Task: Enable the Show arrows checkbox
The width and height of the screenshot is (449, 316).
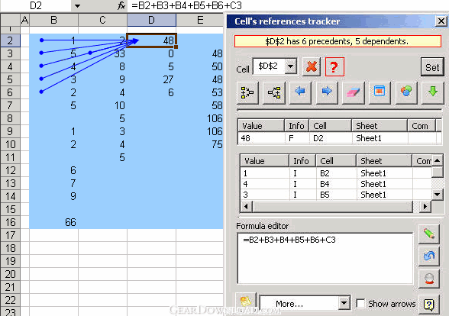Action: click(360, 304)
